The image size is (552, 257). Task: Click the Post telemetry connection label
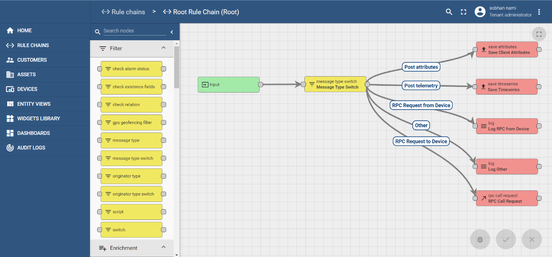click(421, 85)
